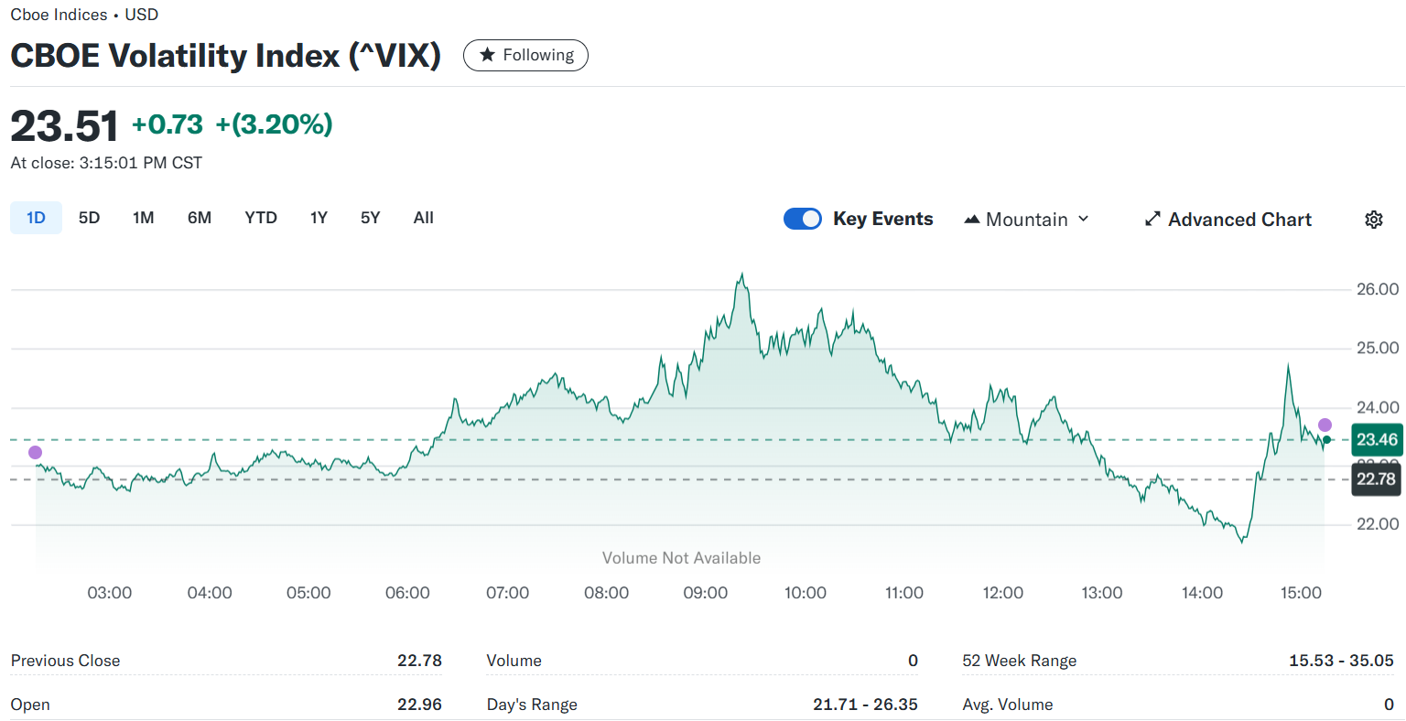The width and height of the screenshot is (1406, 721).
Task: Click the 23.51 current price value
Action: 64,125
